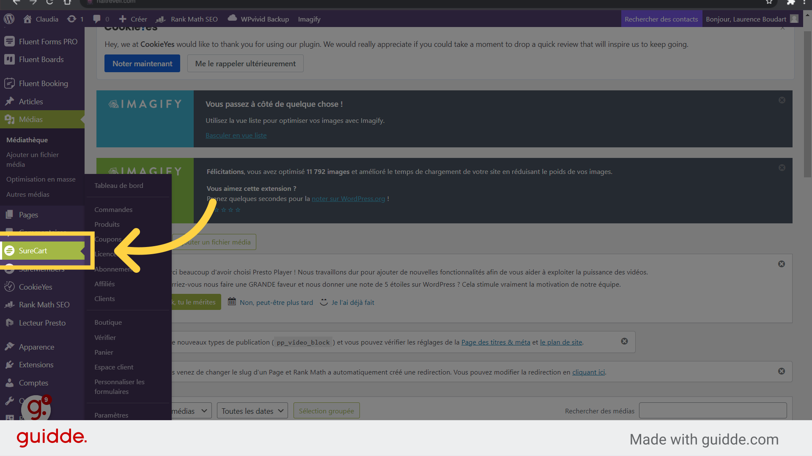The height and width of the screenshot is (456, 812).
Task: Focus Rechercher des médias input
Action: (713, 410)
